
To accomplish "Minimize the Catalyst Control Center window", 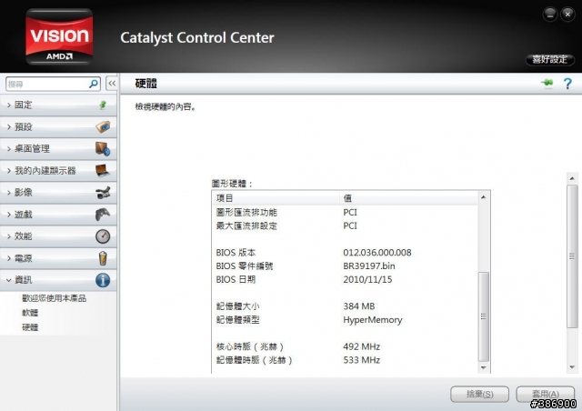I will (x=549, y=15).
